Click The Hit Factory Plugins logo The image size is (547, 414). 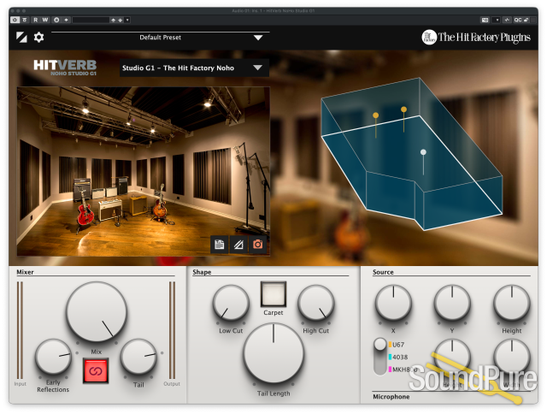(x=476, y=37)
